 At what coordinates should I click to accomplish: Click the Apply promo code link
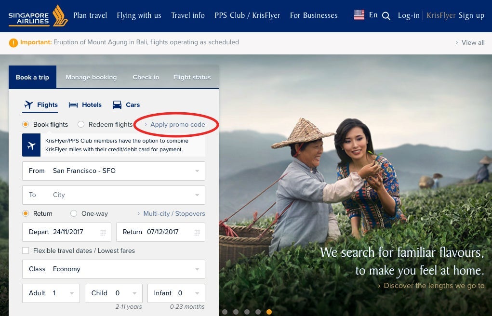point(177,124)
